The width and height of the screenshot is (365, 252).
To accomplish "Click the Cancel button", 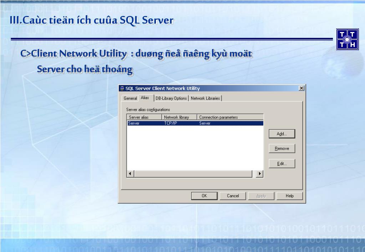I will [233, 196].
